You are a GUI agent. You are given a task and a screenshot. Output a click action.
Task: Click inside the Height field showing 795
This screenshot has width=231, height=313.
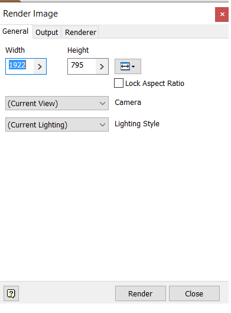tap(82, 66)
